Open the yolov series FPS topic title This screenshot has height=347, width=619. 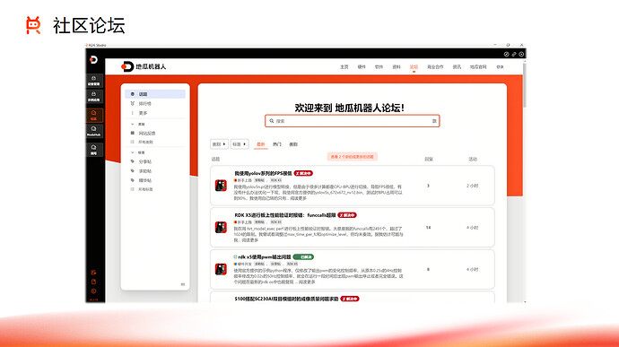coord(264,173)
